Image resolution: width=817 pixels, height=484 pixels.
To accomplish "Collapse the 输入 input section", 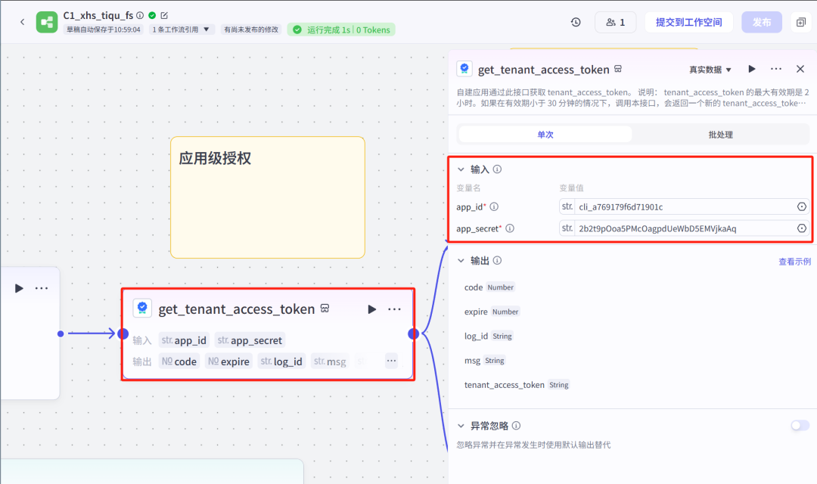I will [x=462, y=169].
